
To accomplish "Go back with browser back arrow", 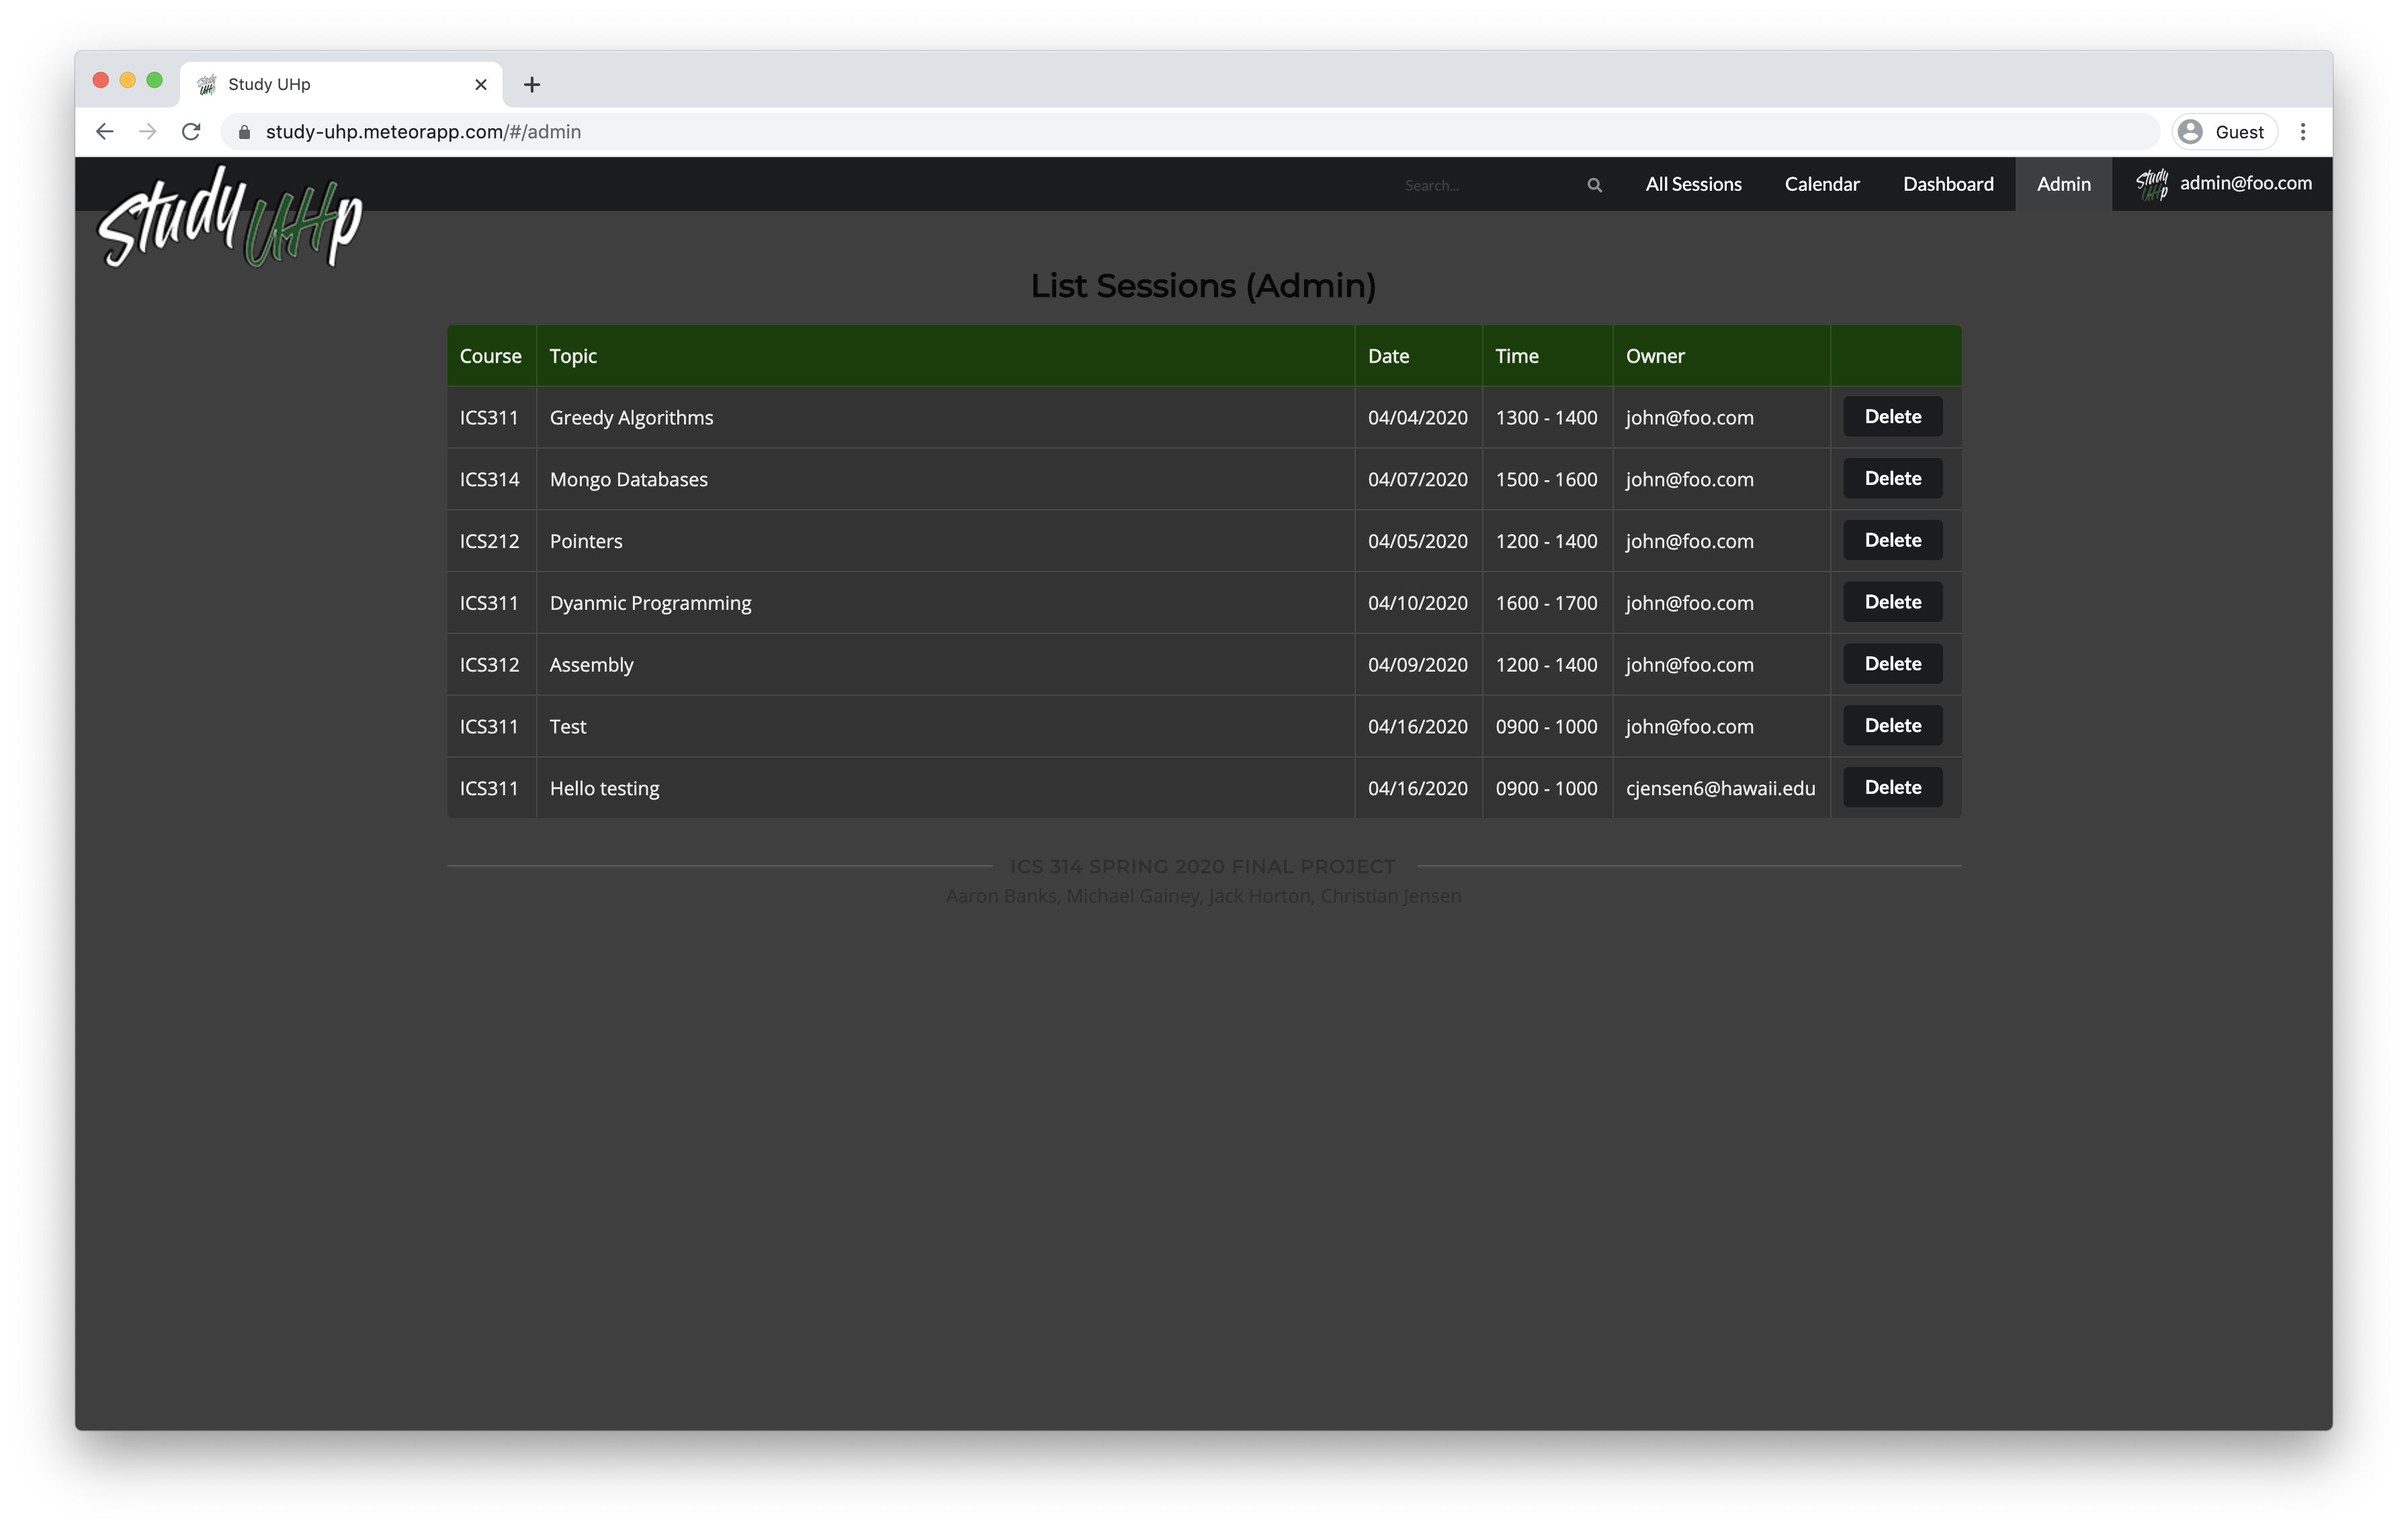I will tap(104, 132).
